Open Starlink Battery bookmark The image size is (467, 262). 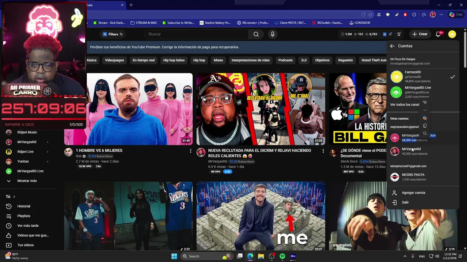tap(215, 23)
